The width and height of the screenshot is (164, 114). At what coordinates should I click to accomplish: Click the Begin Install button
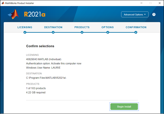pyautogui.click(x=124, y=107)
